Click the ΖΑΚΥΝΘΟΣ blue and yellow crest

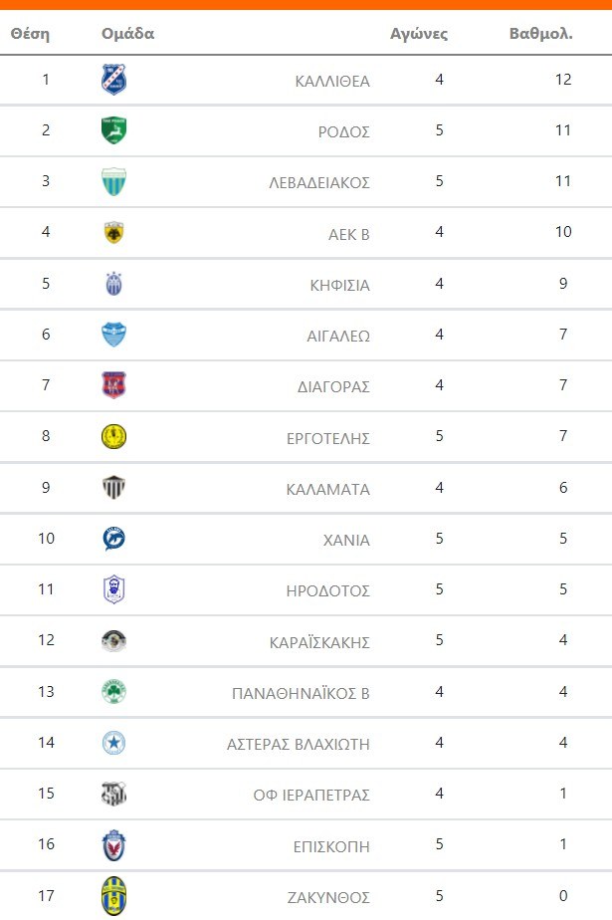(x=114, y=896)
